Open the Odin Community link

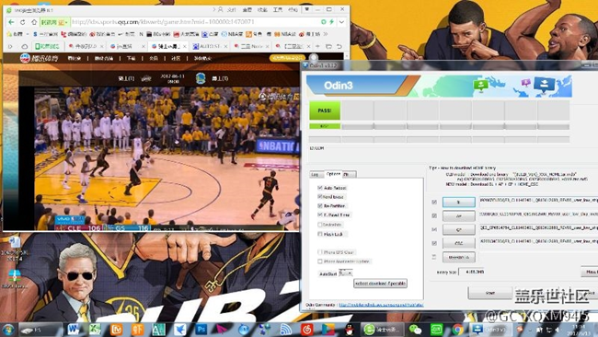click(x=381, y=305)
